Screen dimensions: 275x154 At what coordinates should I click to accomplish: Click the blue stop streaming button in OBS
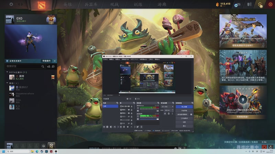[184, 107]
